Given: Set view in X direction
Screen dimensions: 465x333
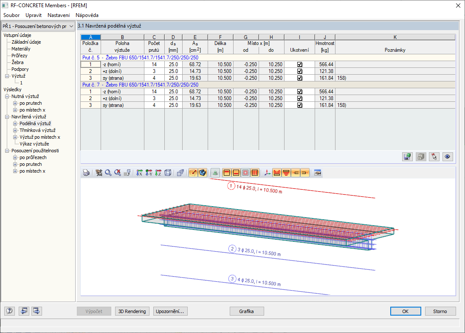Looking at the screenshot, I should coord(140,173).
